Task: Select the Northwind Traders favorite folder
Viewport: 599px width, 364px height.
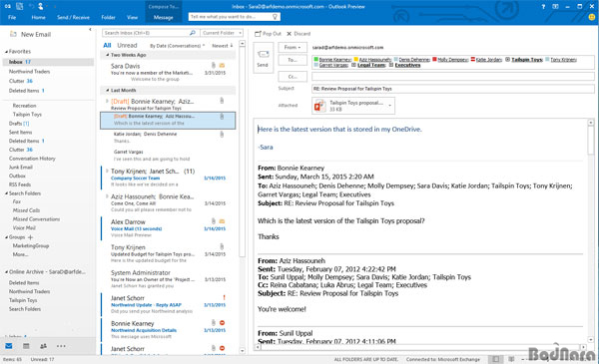Action: [x=29, y=72]
